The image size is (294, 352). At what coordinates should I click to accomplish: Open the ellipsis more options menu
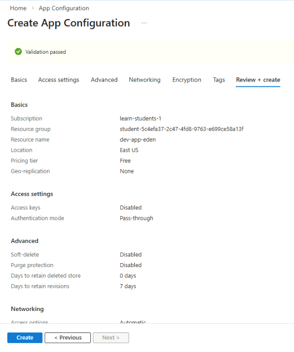click(144, 23)
